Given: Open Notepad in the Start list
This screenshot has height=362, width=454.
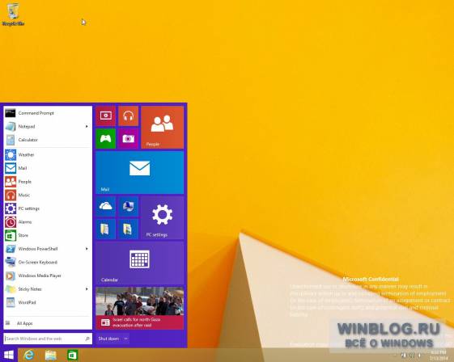Looking at the screenshot, I should (x=48, y=126).
